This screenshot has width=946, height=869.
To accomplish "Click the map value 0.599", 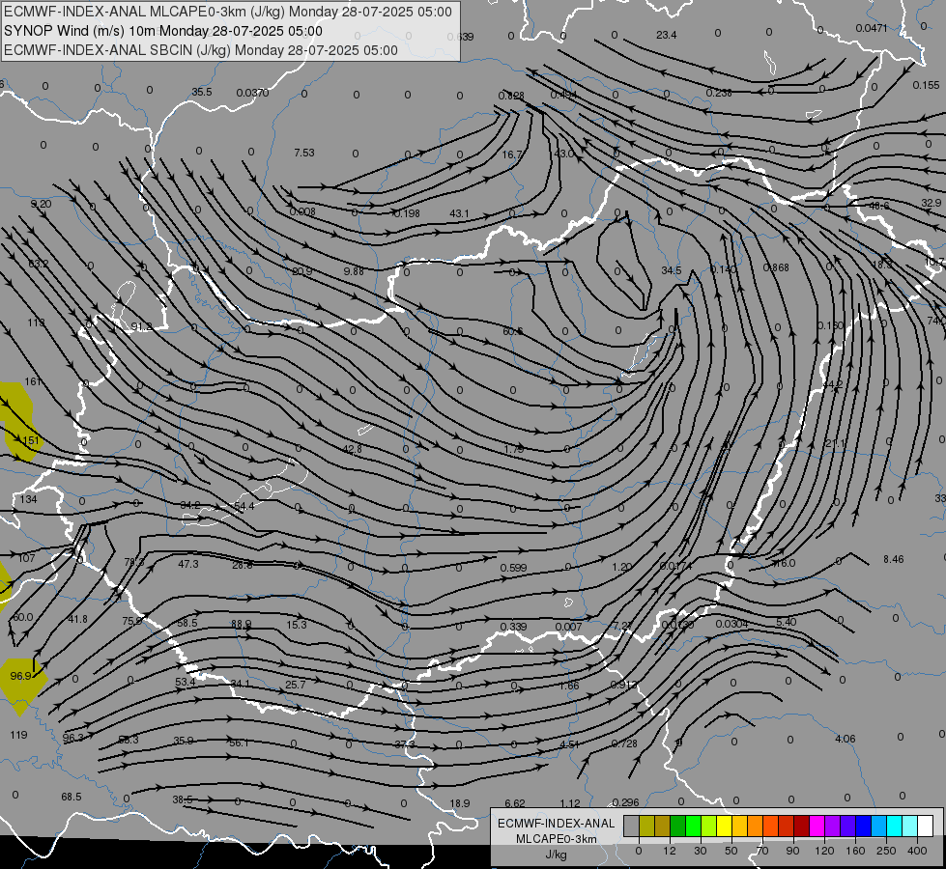I will point(513,568).
